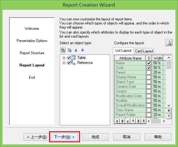Click the Table object type icon
The height and width of the screenshot is (147, 178).
pyautogui.click(x=73, y=58)
